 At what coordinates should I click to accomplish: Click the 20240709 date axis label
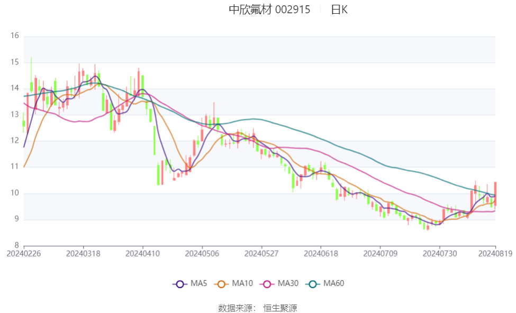click(380, 253)
